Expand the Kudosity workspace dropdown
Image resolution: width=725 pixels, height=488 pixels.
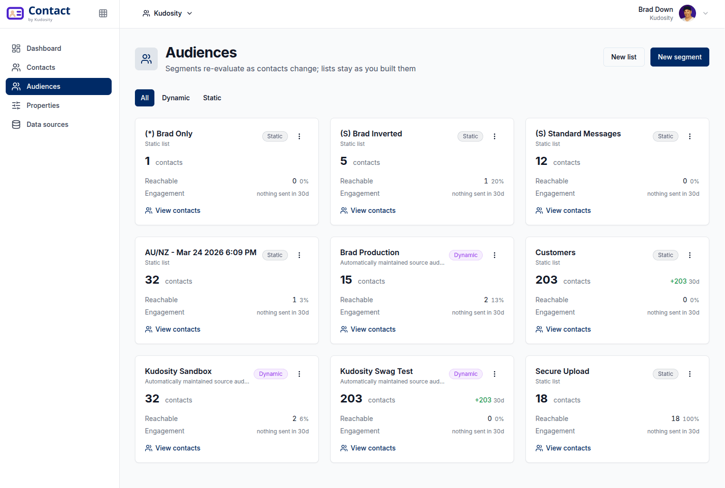tap(167, 13)
